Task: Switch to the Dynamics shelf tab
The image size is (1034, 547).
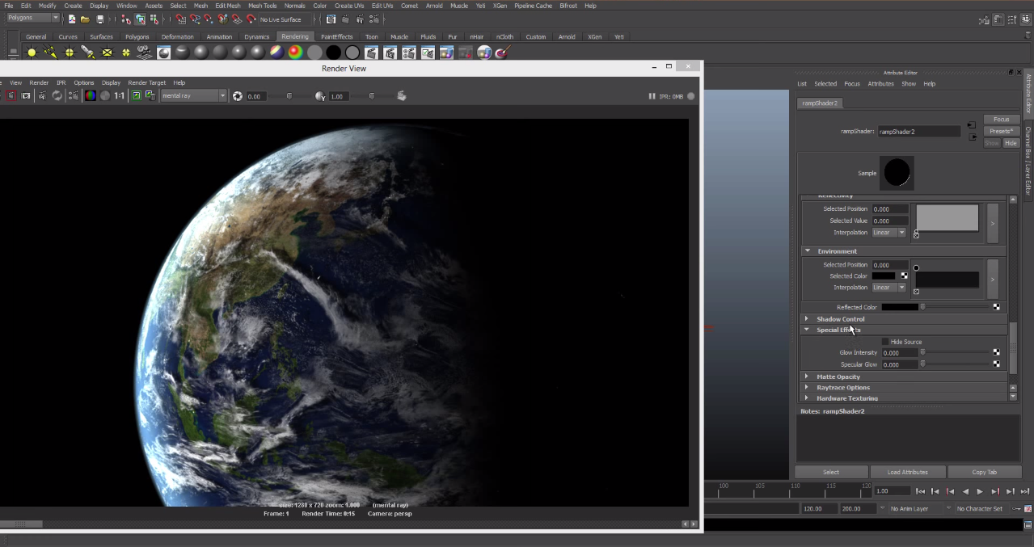Action: click(x=256, y=36)
